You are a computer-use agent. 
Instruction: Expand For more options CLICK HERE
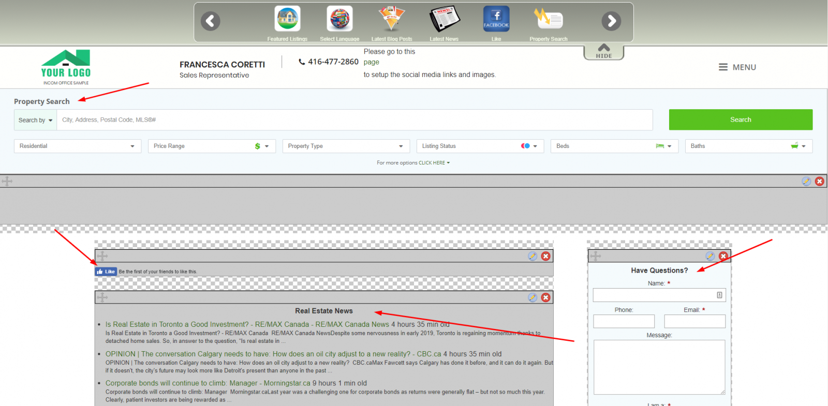(x=413, y=163)
